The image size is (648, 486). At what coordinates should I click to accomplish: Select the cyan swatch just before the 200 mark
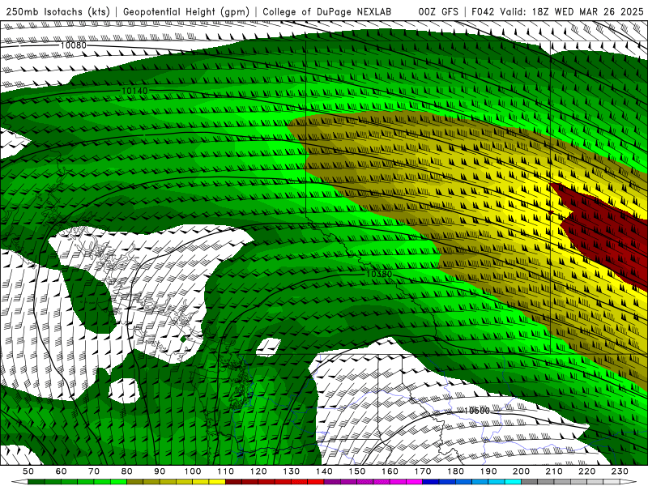click(x=513, y=482)
